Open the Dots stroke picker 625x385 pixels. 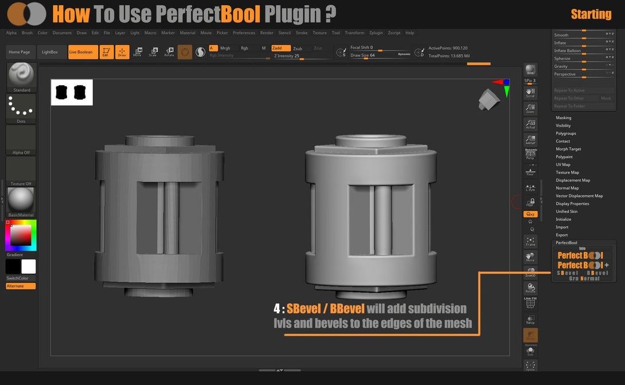click(x=21, y=109)
